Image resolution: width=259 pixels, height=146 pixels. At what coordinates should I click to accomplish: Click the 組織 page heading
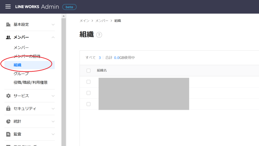pyautogui.click(x=87, y=34)
